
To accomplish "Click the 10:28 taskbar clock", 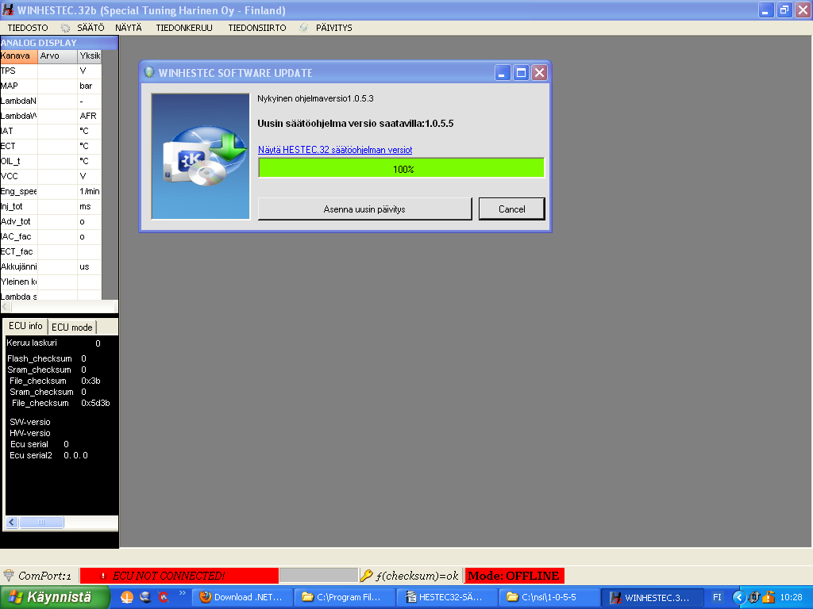I will point(792,598).
